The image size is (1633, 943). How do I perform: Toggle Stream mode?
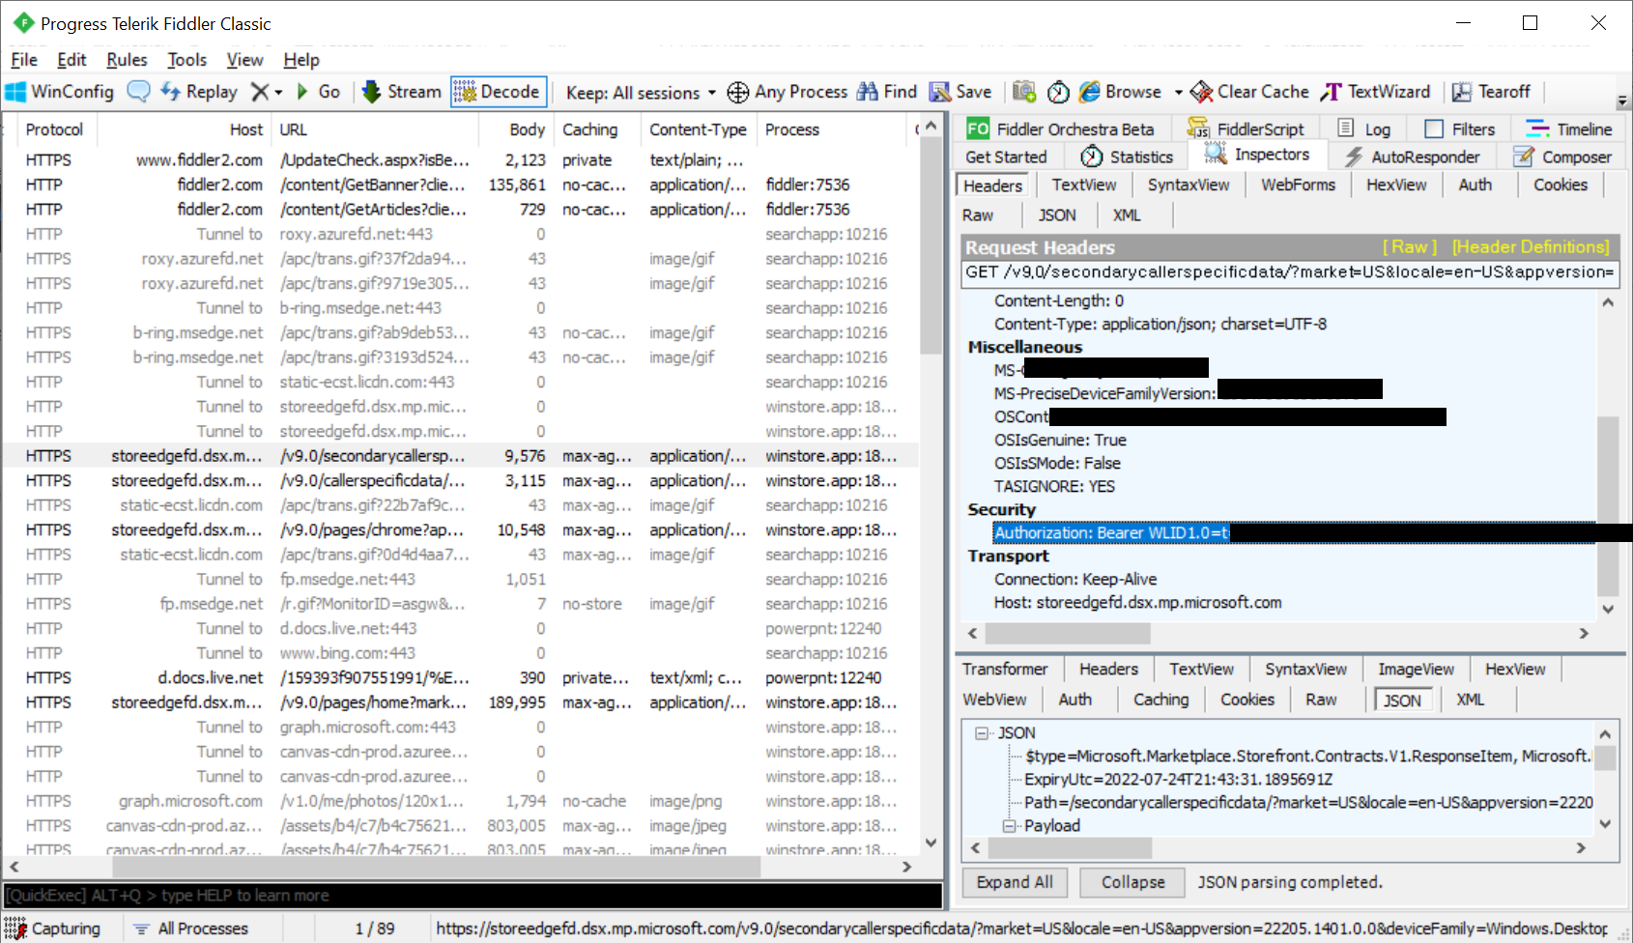click(402, 92)
